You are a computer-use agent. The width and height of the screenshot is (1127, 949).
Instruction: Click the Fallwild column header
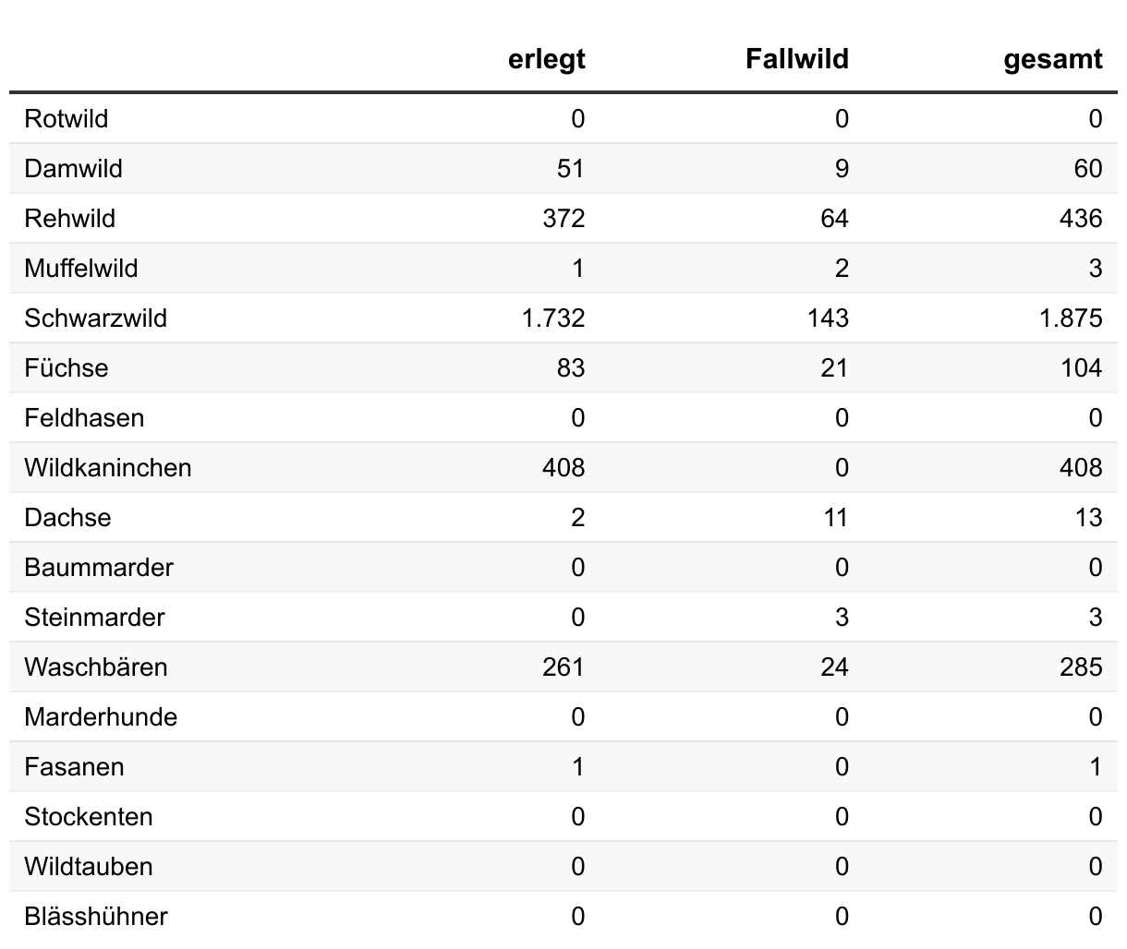(x=796, y=60)
